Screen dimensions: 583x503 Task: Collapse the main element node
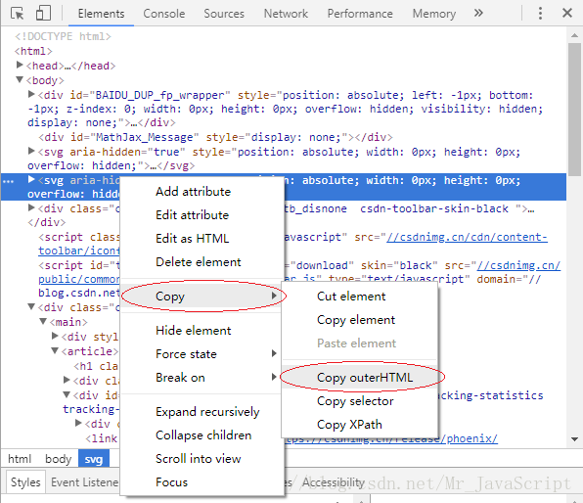43,321
